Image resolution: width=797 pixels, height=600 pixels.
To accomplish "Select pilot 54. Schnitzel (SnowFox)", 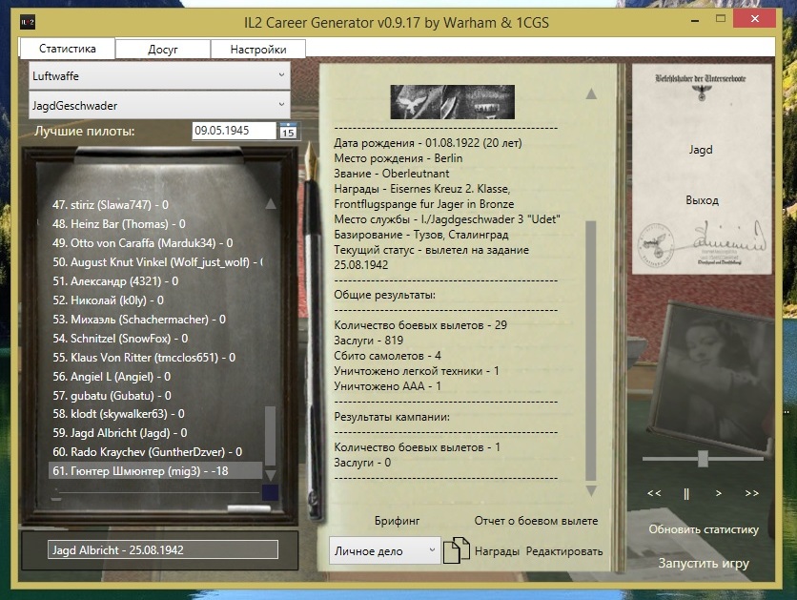I will point(120,339).
